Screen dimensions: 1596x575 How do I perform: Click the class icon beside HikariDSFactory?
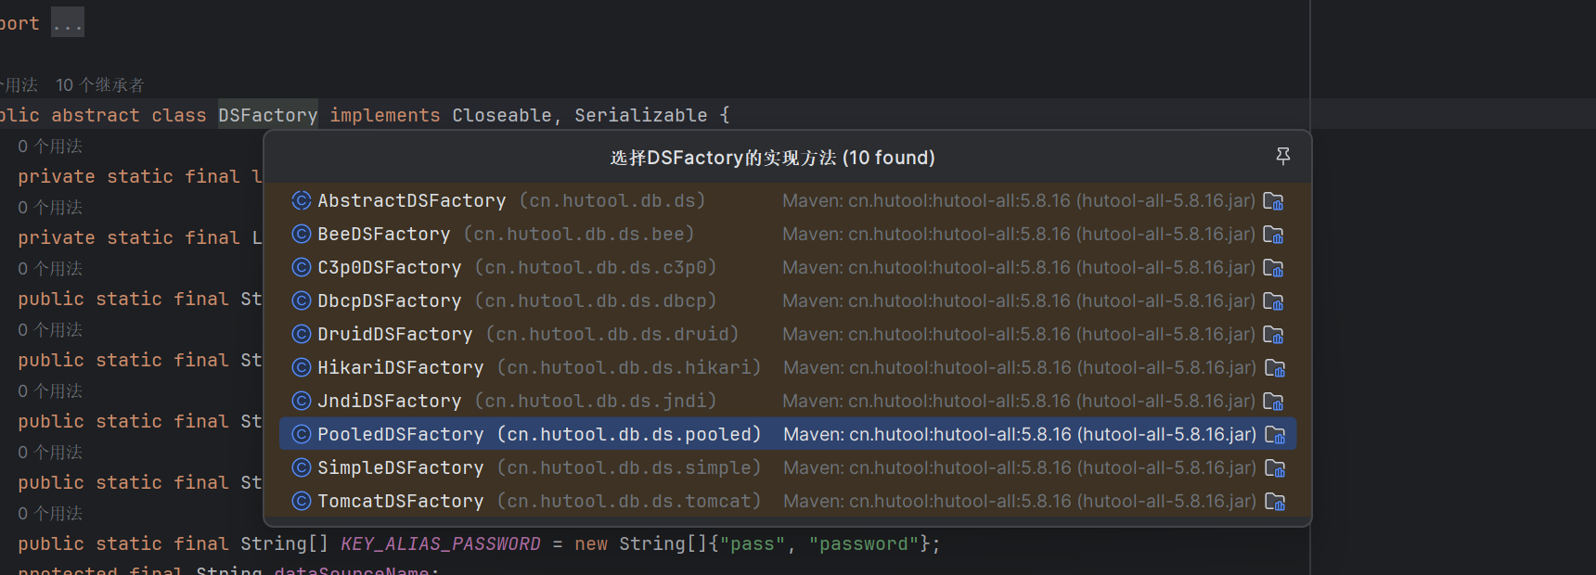coord(302,367)
